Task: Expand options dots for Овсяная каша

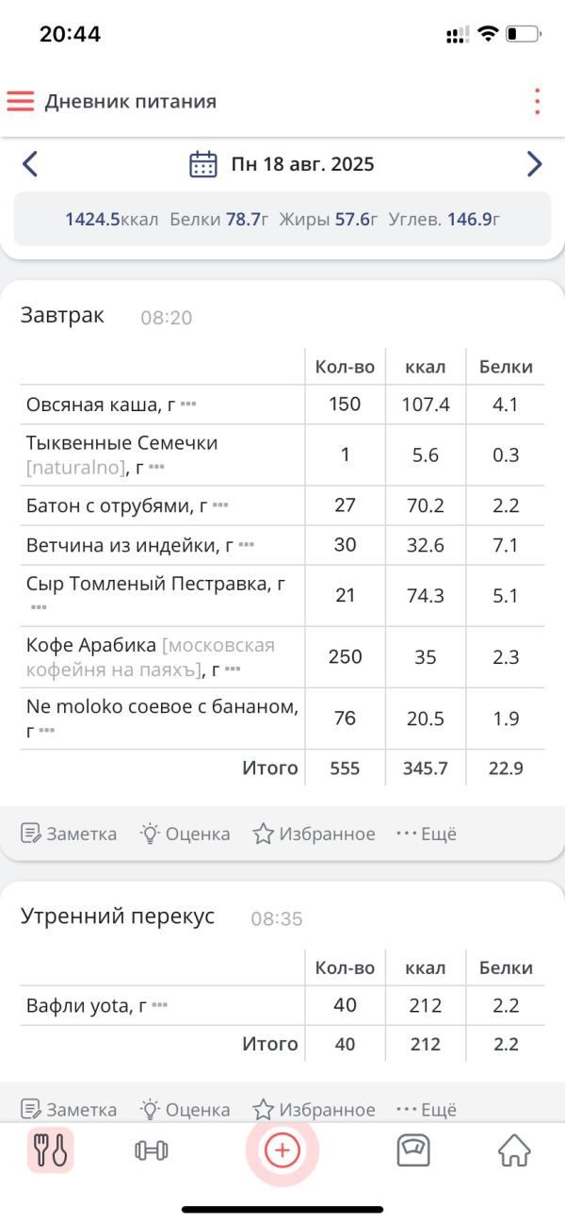Action: coord(188,405)
